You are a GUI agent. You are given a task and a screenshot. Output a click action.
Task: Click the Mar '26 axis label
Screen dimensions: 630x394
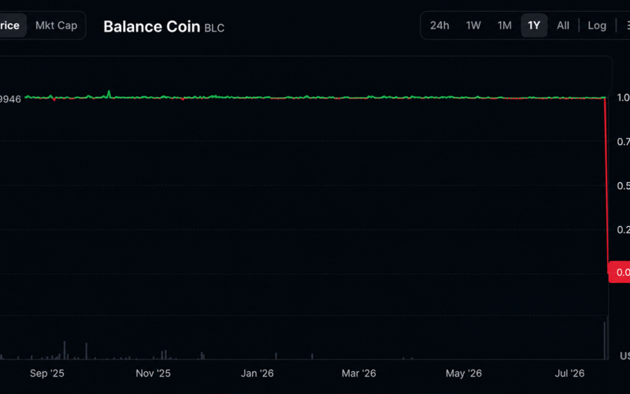coord(359,373)
